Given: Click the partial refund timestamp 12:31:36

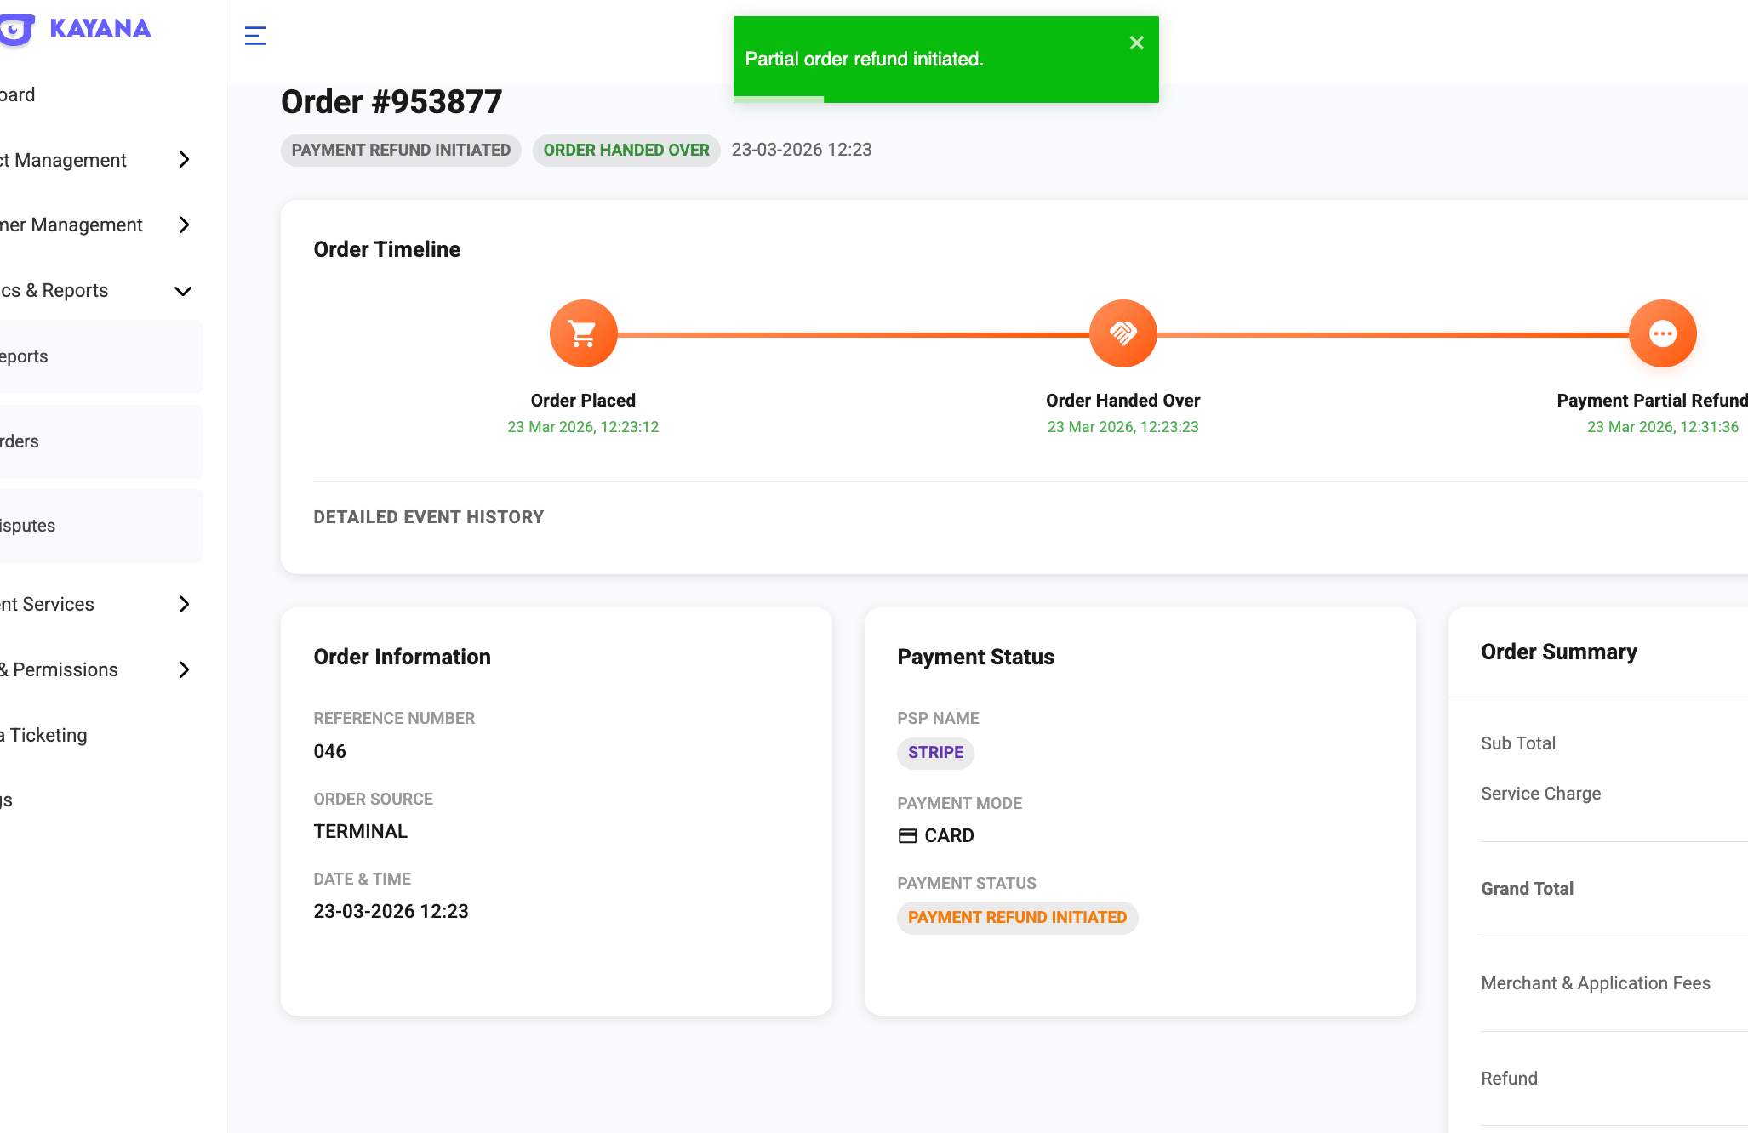Looking at the screenshot, I should pos(1662,427).
